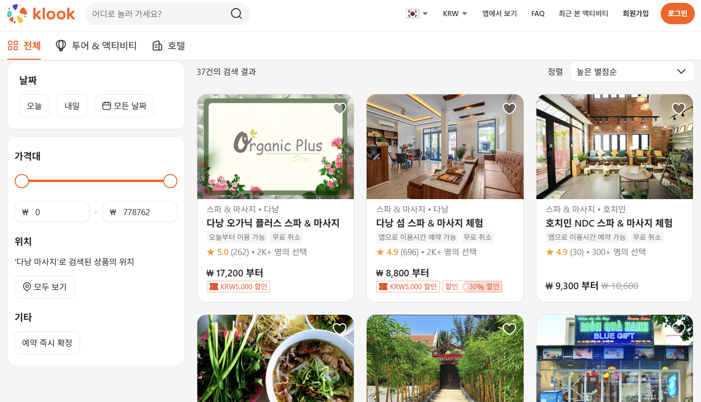This screenshot has width=701, height=402.
Task: Filter by 내일 date
Action: click(72, 106)
